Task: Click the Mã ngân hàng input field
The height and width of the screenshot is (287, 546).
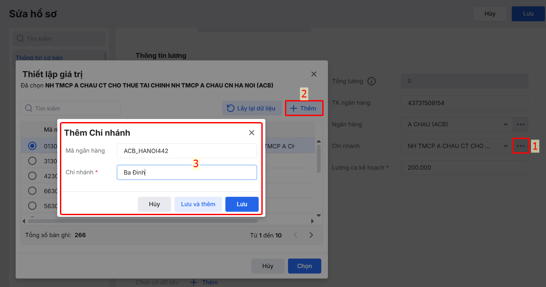Action: pyautogui.click(x=187, y=151)
